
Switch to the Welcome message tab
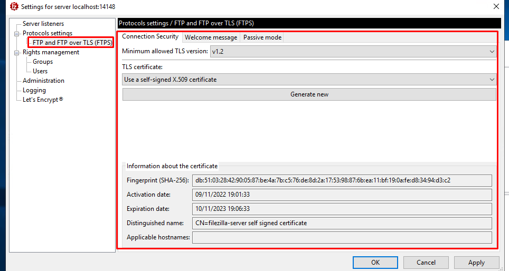pyautogui.click(x=211, y=37)
